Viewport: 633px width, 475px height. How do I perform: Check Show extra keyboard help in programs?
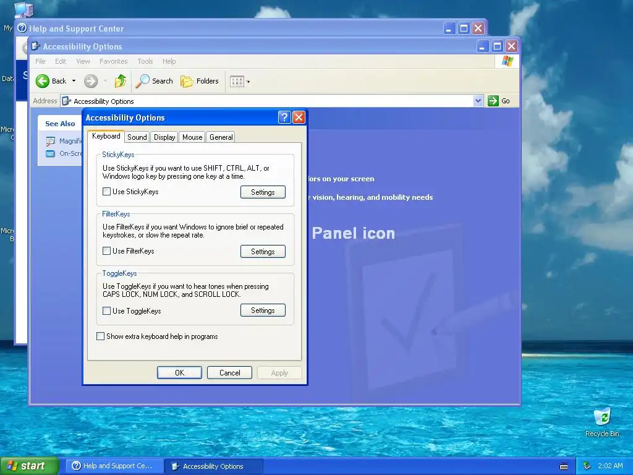pyautogui.click(x=101, y=336)
